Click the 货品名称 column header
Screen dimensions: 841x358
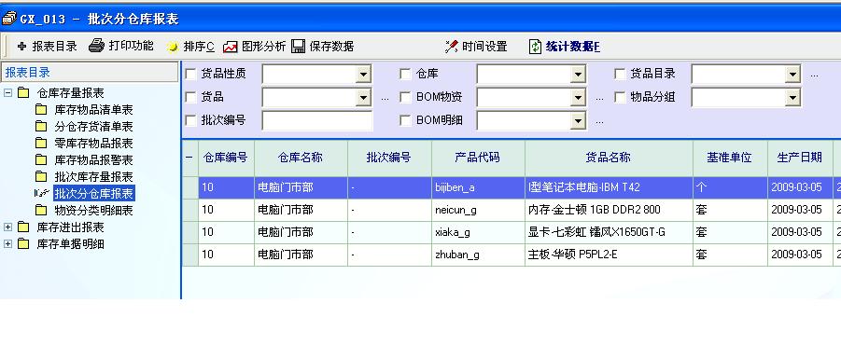(x=609, y=158)
